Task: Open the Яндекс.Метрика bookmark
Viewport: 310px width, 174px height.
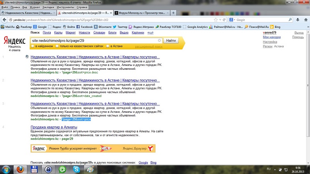Action: point(141,27)
